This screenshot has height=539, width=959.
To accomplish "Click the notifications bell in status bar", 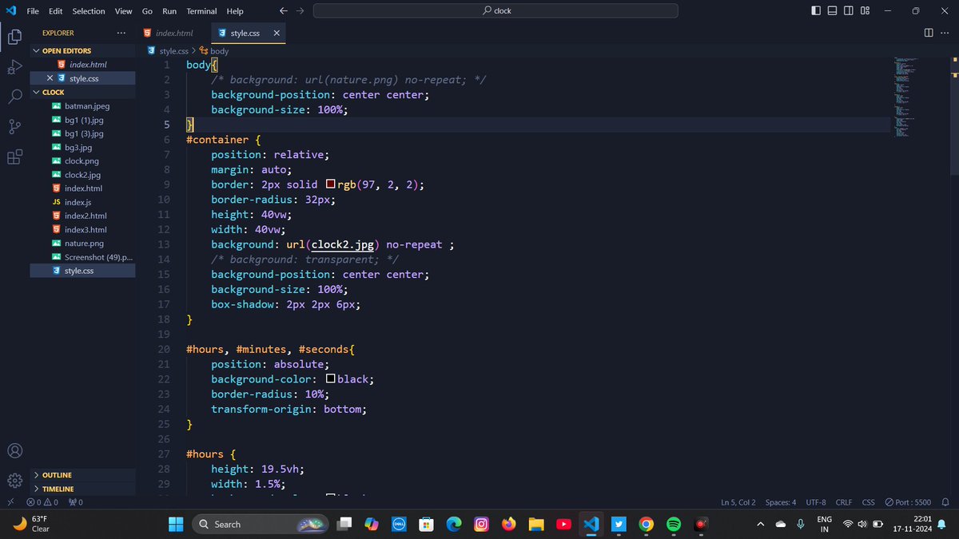I will (945, 502).
